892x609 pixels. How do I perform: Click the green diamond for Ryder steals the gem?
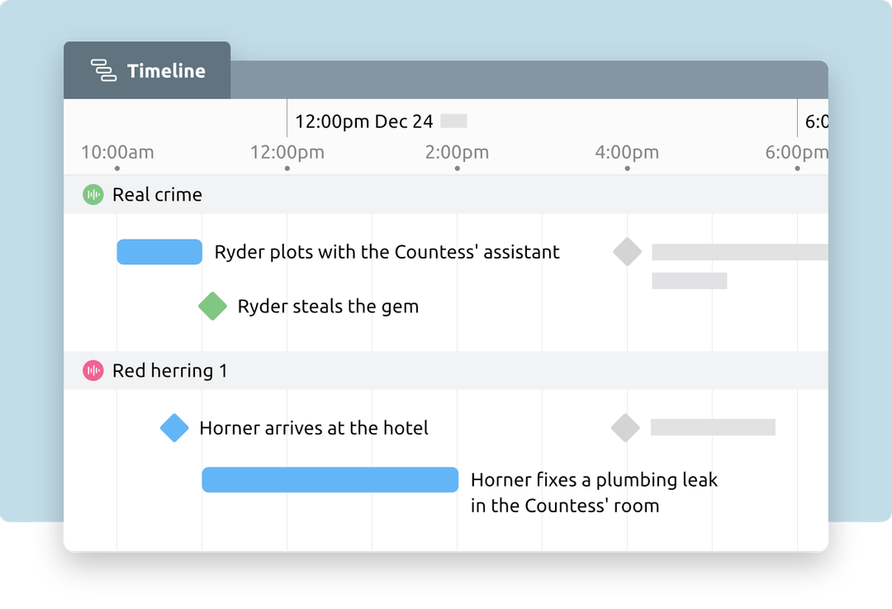coord(211,306)
